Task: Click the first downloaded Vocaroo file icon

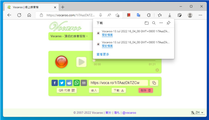Action: point(98,33)
